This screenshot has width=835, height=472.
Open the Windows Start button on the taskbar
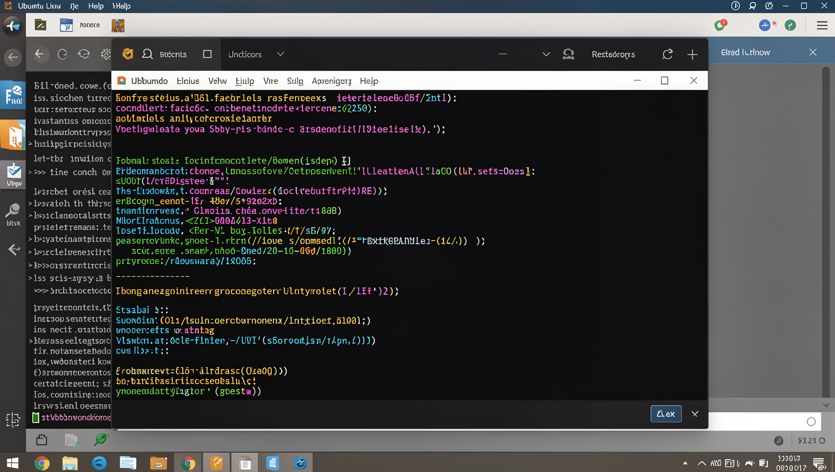click(x=12, y=463)
